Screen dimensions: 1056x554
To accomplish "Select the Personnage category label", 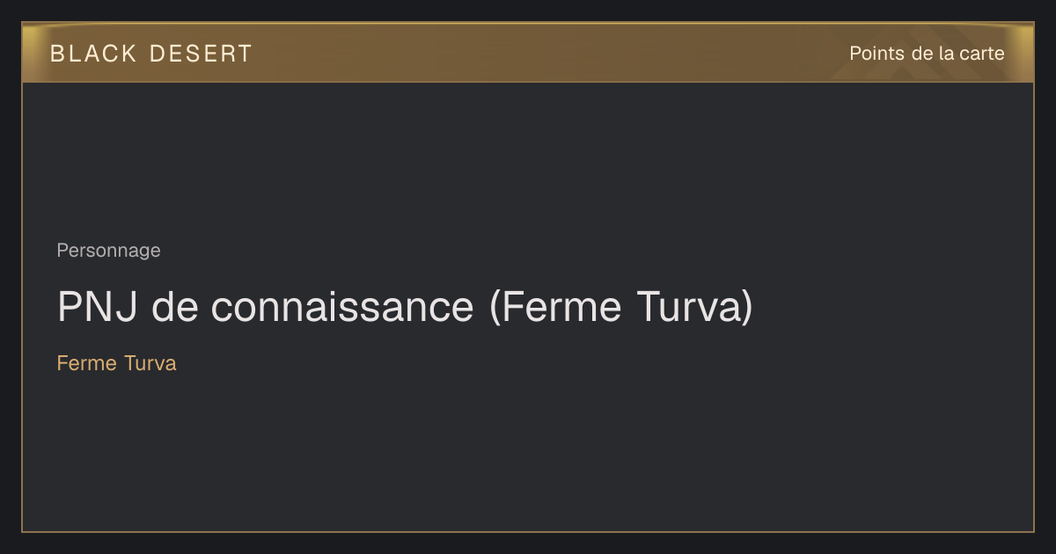I will click(x=108, y=251).
